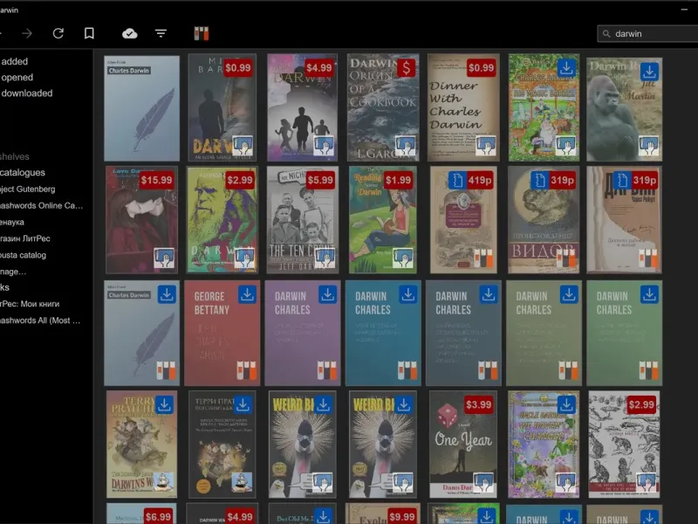Open the Project Gutenberg catalogue
Viewport: 698px width, 524px height.
(28, 189)
